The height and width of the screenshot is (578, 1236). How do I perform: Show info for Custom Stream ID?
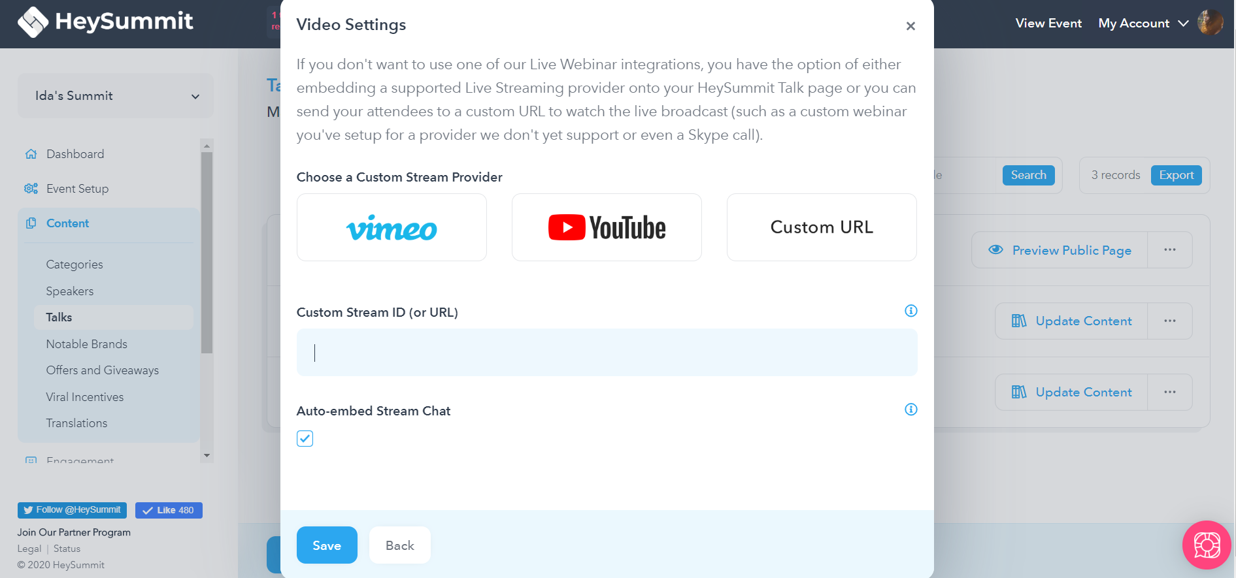910,311
